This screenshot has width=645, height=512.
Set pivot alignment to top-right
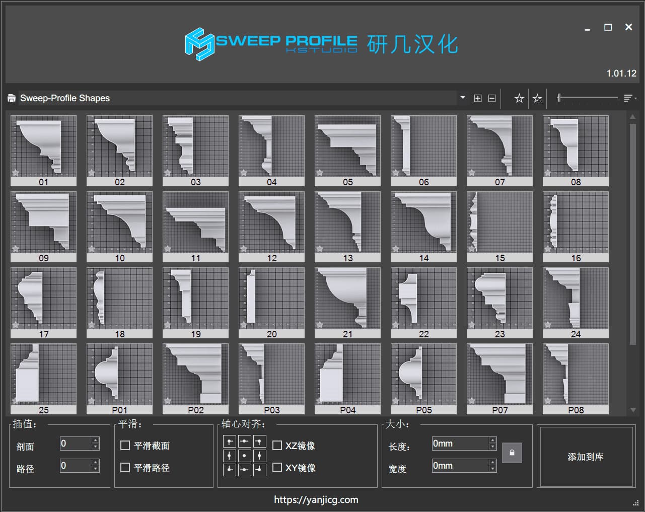pyautogui.click(x=259, y=442)
